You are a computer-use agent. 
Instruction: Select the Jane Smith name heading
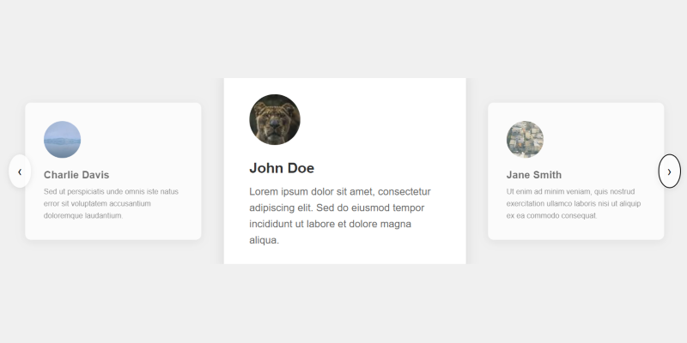tap(534, 175)
